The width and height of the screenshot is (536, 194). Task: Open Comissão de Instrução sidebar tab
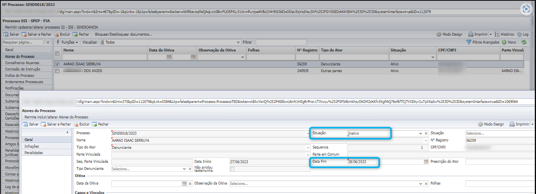pyautogui.click(x=26, y=69)
